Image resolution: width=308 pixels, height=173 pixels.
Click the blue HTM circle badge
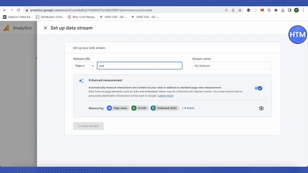(297, 35)
